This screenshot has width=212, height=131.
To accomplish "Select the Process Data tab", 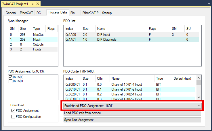I will coord(58,12).
